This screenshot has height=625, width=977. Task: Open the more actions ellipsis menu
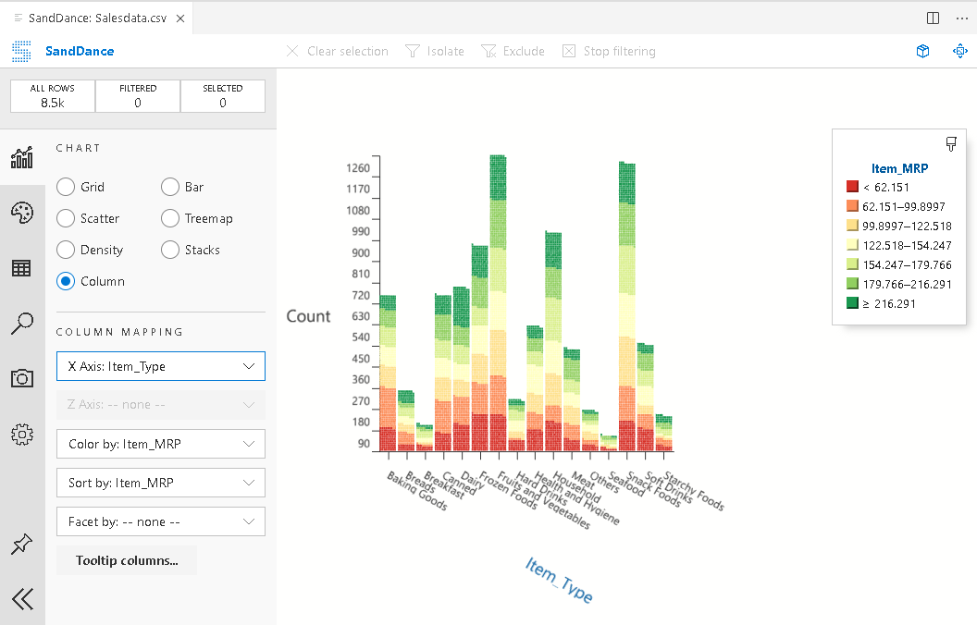coord(961,18)
